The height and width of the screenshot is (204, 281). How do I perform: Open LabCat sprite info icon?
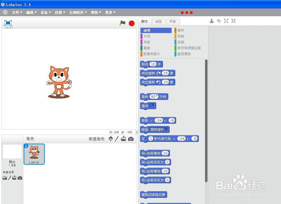(26, 146)
